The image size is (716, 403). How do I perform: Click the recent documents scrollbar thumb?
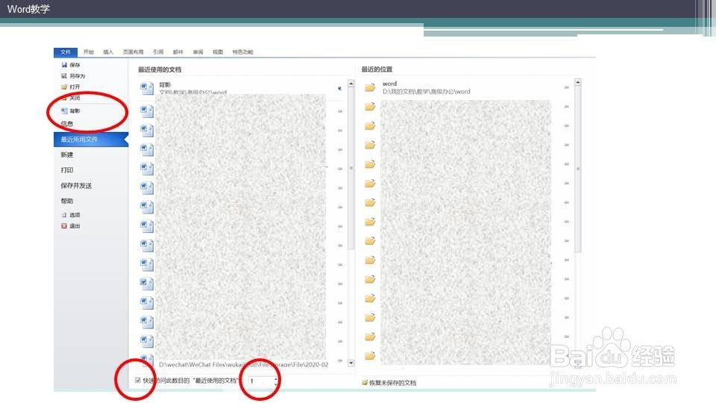click(351, 168)
